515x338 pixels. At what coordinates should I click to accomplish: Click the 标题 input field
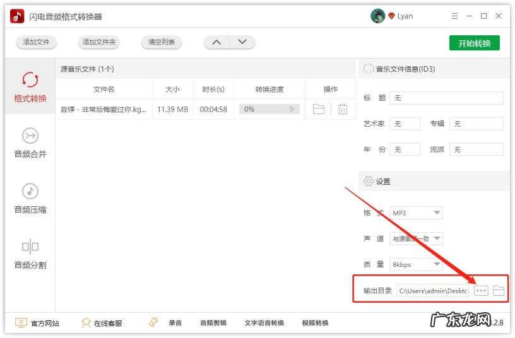click(447, 98)
